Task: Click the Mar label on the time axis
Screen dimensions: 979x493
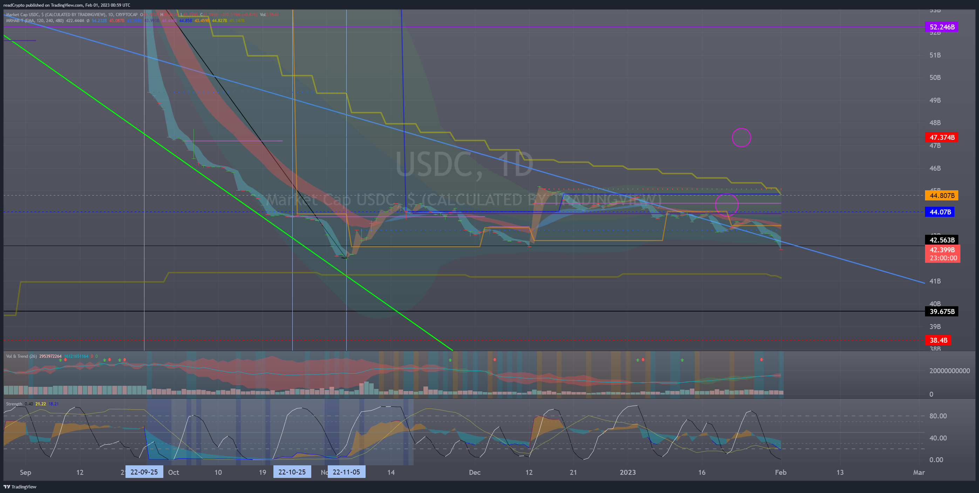Action: (919, 472)
